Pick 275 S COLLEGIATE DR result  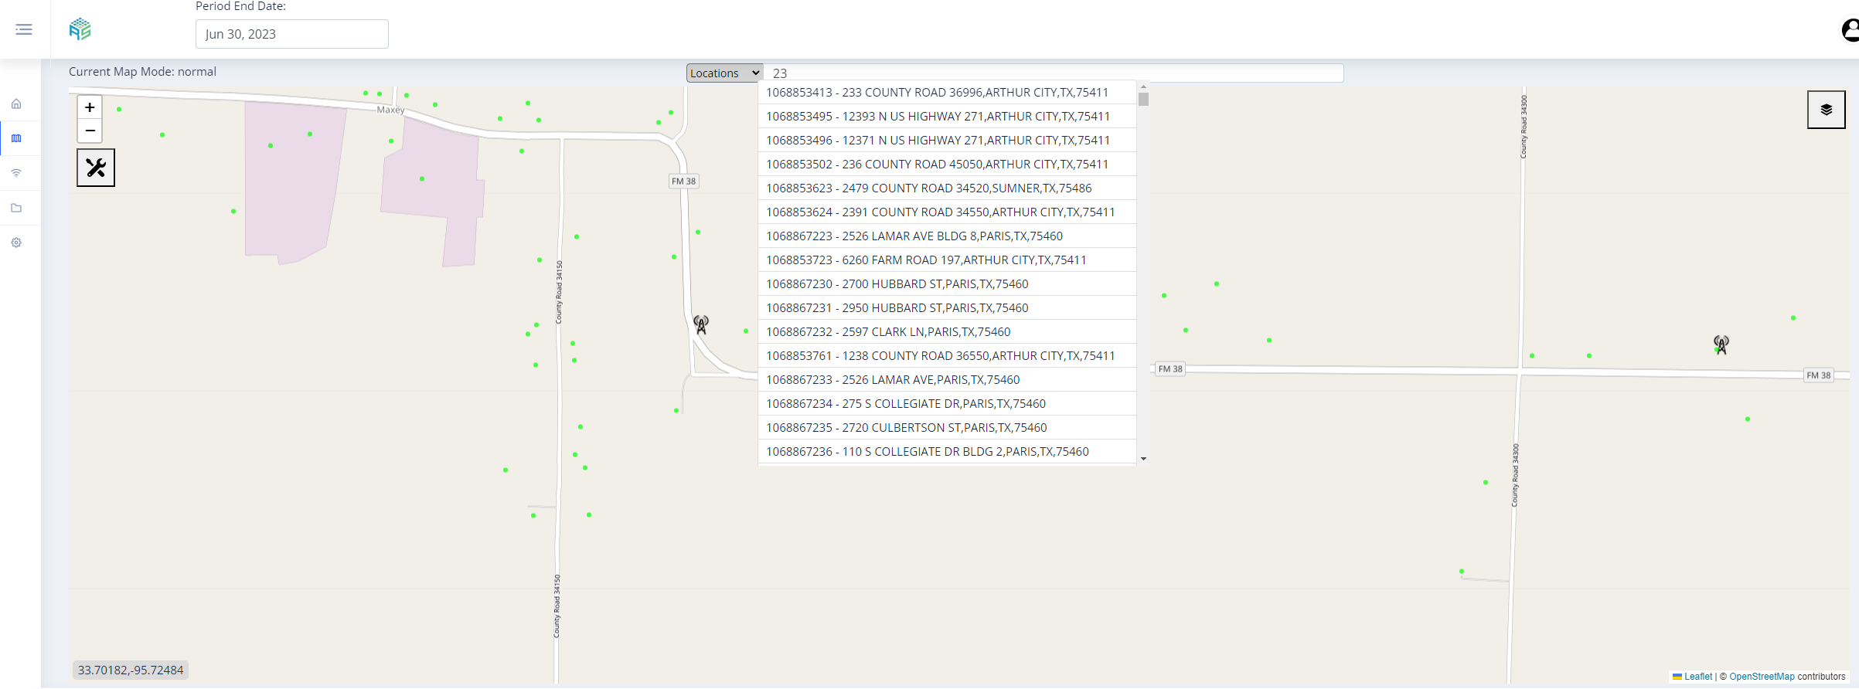[948, 404]
